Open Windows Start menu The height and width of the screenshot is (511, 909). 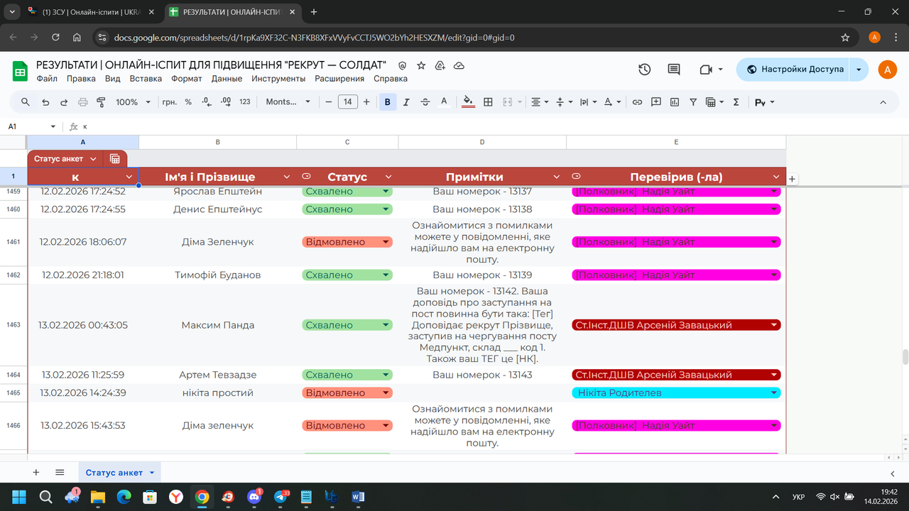pyautogui.click(x=19, y=497)
